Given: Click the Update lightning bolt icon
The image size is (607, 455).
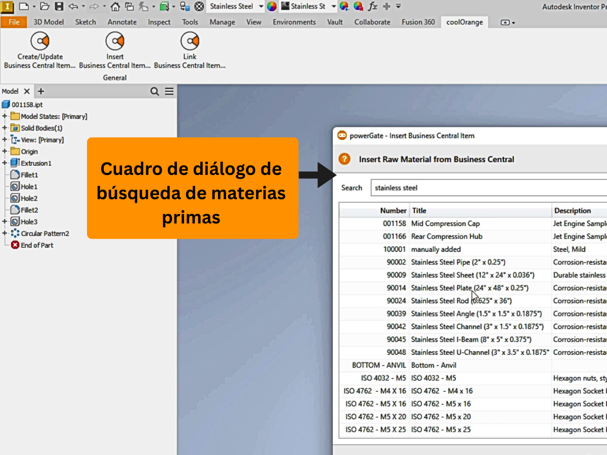Looking at the screenshot, I should click(143, 7).
